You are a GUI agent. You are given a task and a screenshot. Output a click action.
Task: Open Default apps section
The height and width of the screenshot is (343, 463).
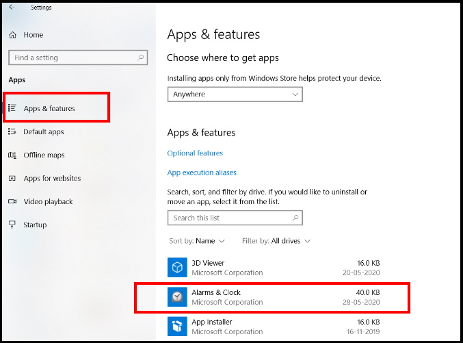coord(44,131)
